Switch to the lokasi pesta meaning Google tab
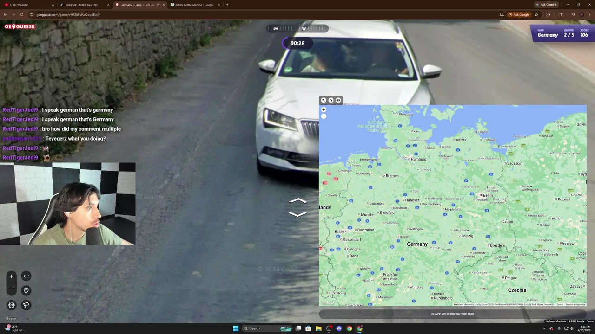 [194, 5]
